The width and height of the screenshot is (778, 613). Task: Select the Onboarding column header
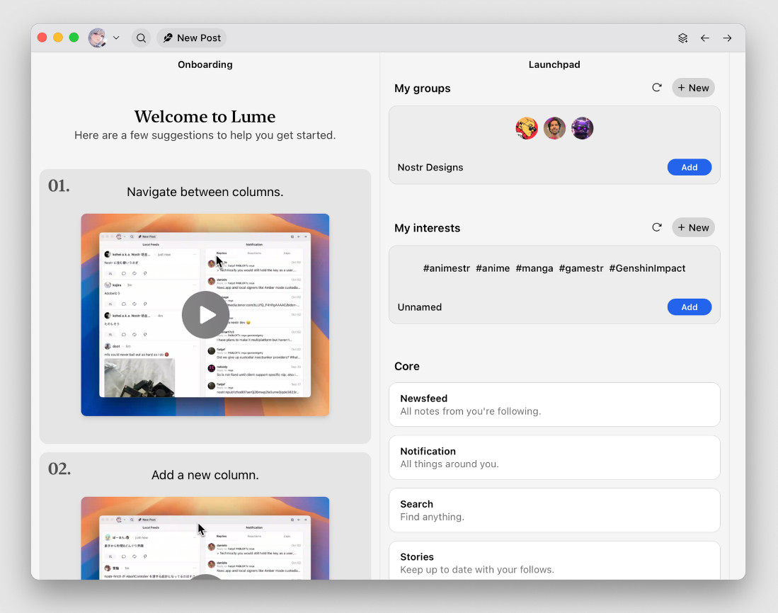tap(205, 64)
